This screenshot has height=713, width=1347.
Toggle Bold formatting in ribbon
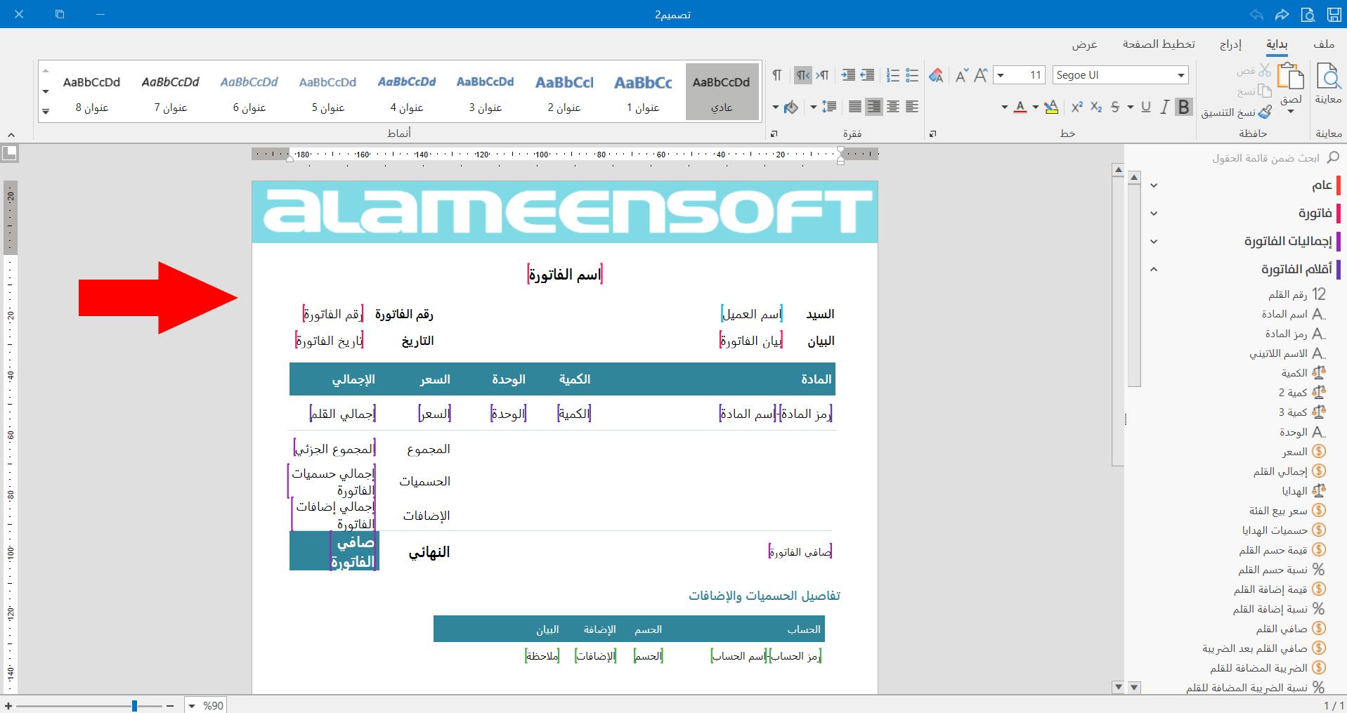1184,107
